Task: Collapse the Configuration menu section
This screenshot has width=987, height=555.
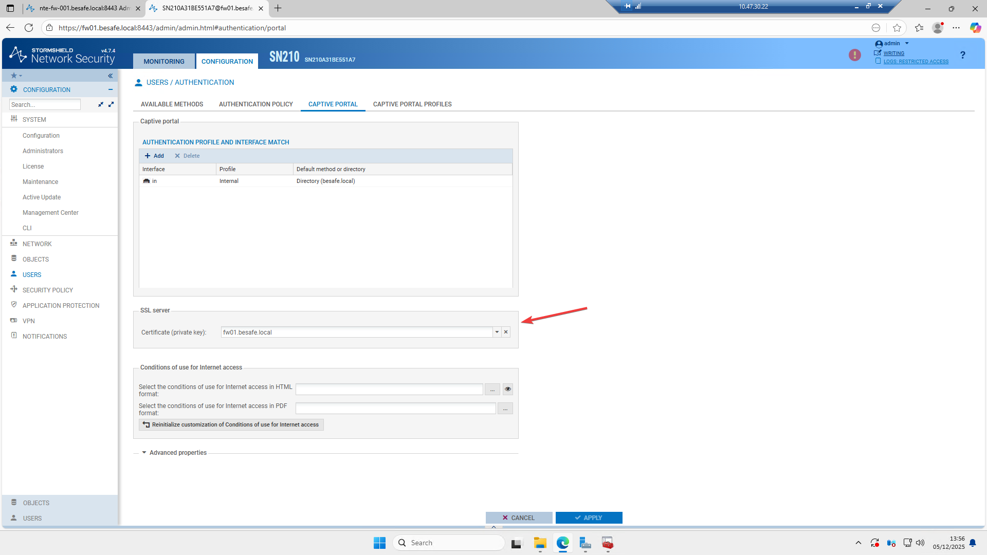Action: click(x=111, y=89)
